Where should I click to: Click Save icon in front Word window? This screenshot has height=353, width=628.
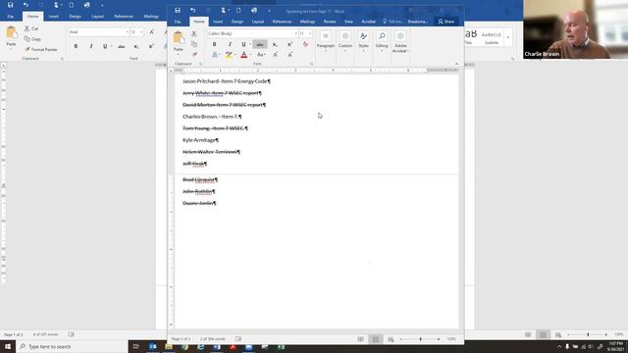click(178, 11)
